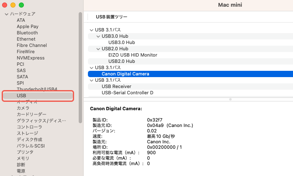293x176 pixels.
Task: Open the カメラ category in sidebar
Action: [x=23, y=108]
